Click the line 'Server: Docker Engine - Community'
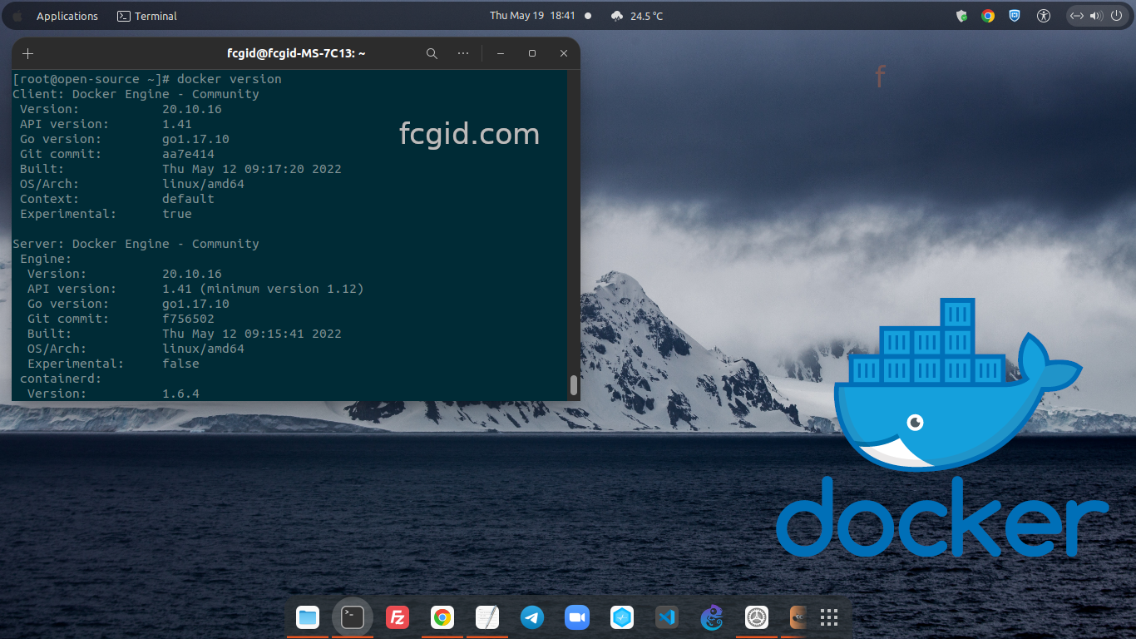The image size is (1136, 639). click(x=136, y=244)
